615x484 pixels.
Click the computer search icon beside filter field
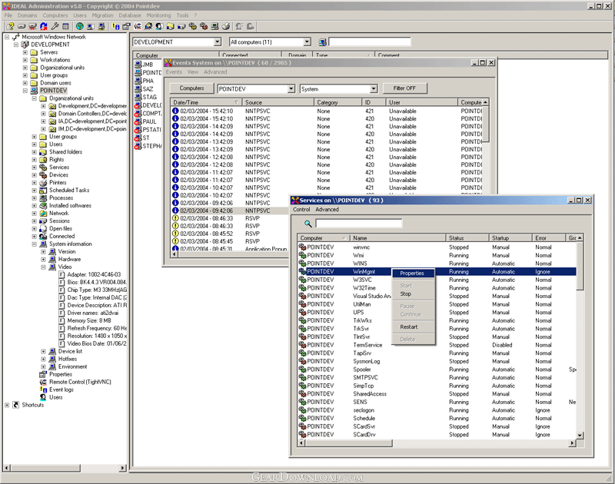tap(322, 41)
